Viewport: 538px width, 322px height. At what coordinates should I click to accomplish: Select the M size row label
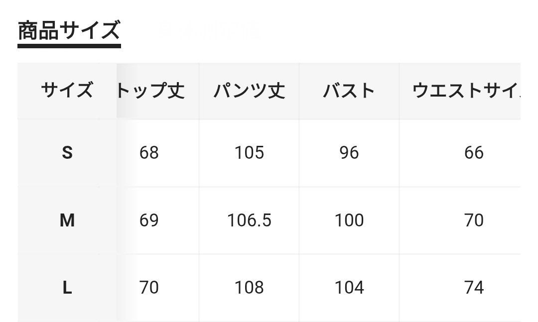click(x=67, y=220)
